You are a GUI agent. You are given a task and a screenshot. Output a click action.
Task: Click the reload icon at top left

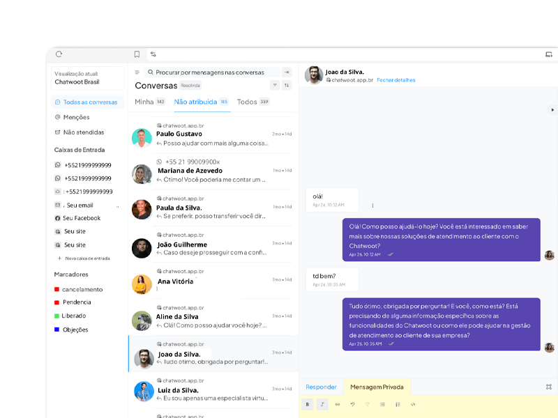59,54
